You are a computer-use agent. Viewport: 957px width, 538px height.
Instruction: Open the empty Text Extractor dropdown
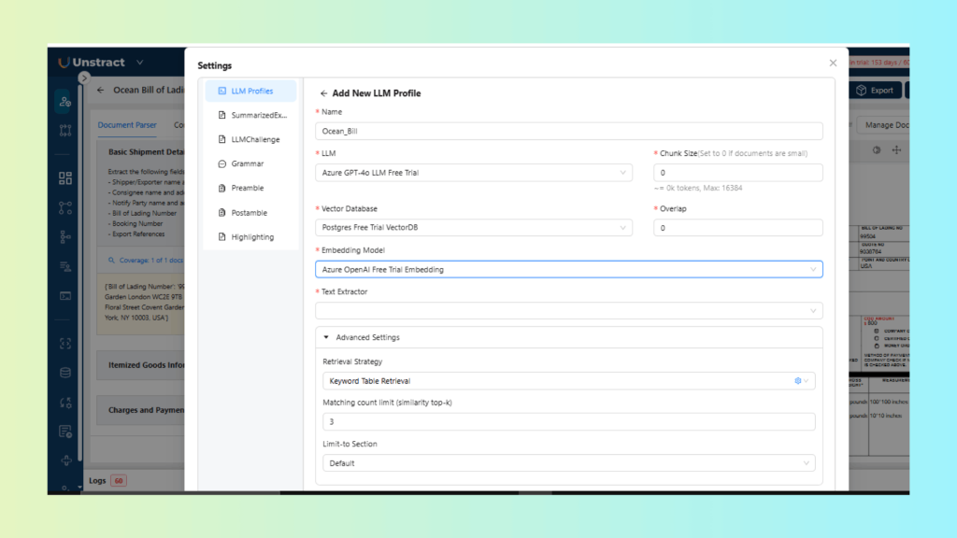tap(568, 310)
